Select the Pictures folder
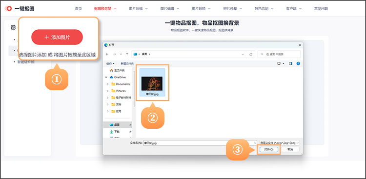The image size is (366, 179). 119,91
